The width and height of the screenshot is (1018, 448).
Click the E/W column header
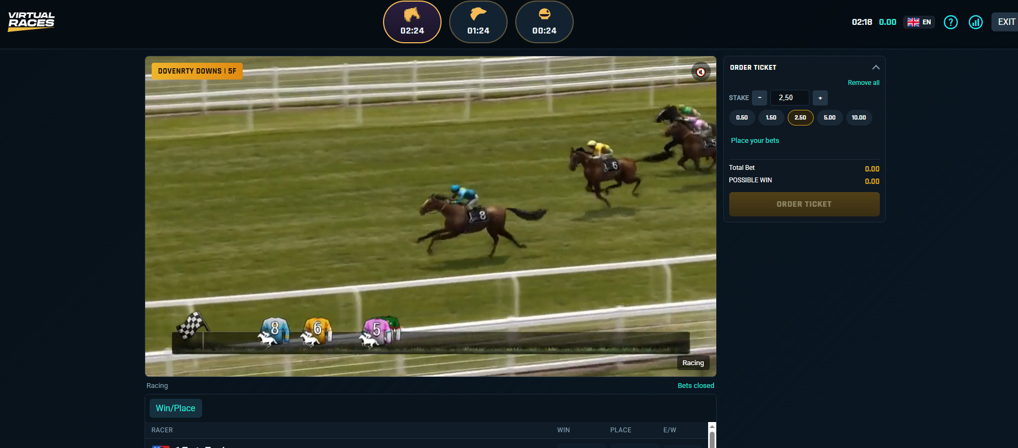[670, 430]
